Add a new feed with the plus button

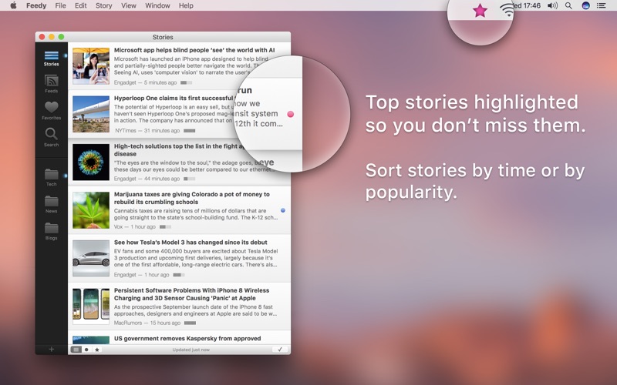[x=51, y=350]
